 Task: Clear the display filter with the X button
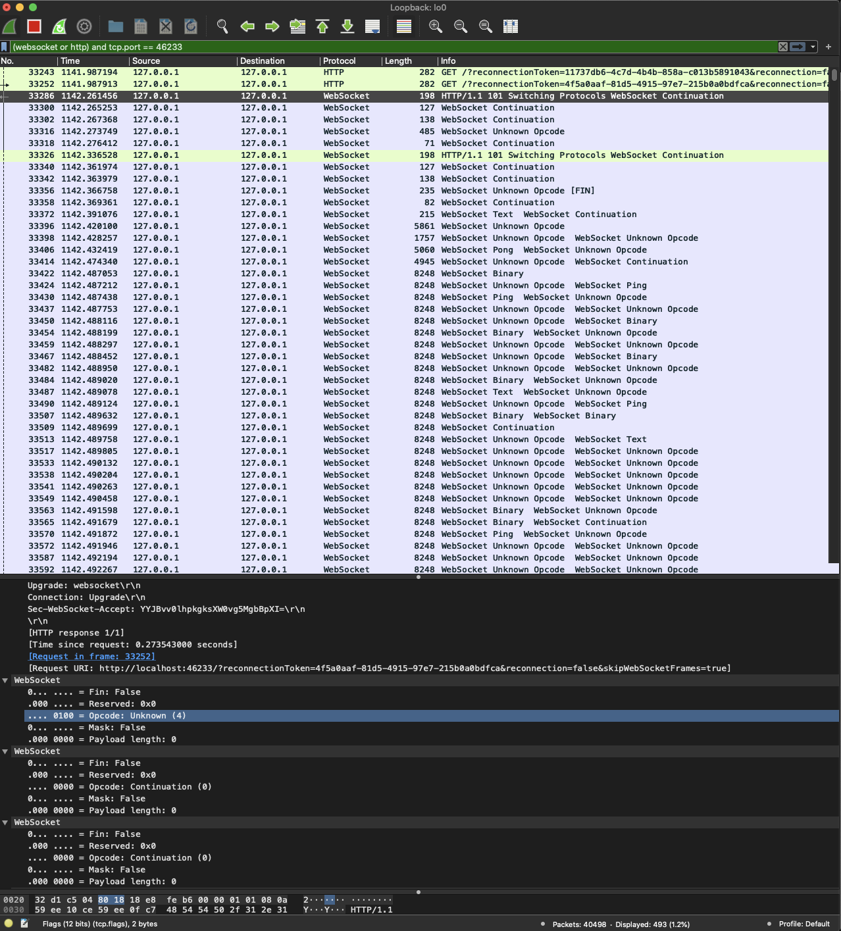point(782,47)
